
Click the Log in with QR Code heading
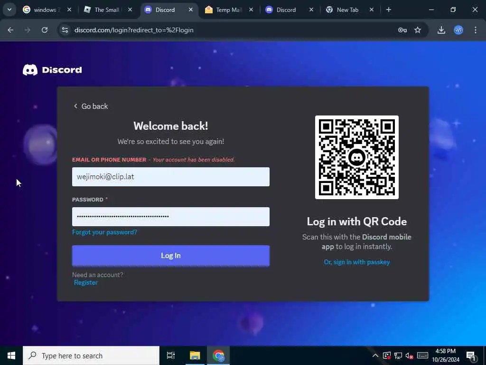tap(357, 221)
